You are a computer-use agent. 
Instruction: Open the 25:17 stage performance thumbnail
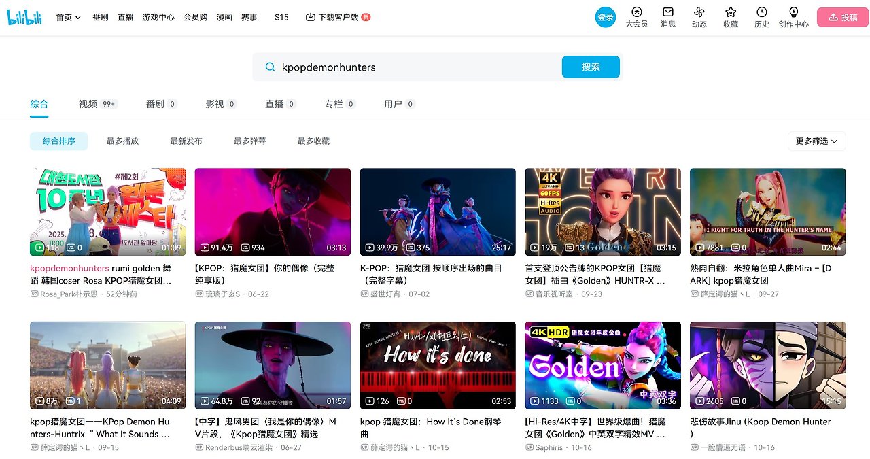pos(438,212)
